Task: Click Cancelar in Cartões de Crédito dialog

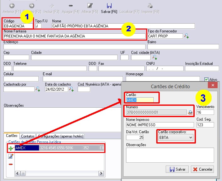Action: [203, 169]
